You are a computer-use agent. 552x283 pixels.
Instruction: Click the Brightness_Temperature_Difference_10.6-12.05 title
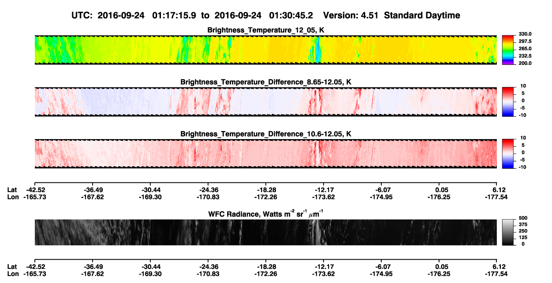point(266,134)
